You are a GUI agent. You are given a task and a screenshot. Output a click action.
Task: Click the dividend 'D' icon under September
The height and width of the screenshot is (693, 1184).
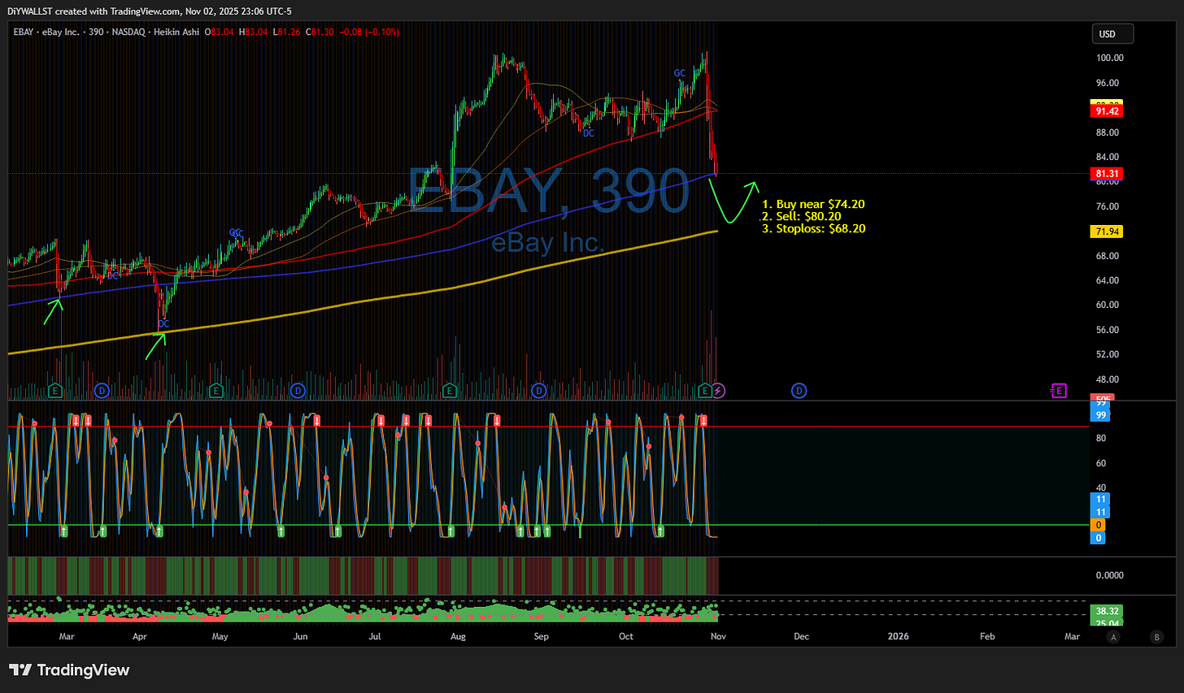pyautogui.click(x=538, y=391)
